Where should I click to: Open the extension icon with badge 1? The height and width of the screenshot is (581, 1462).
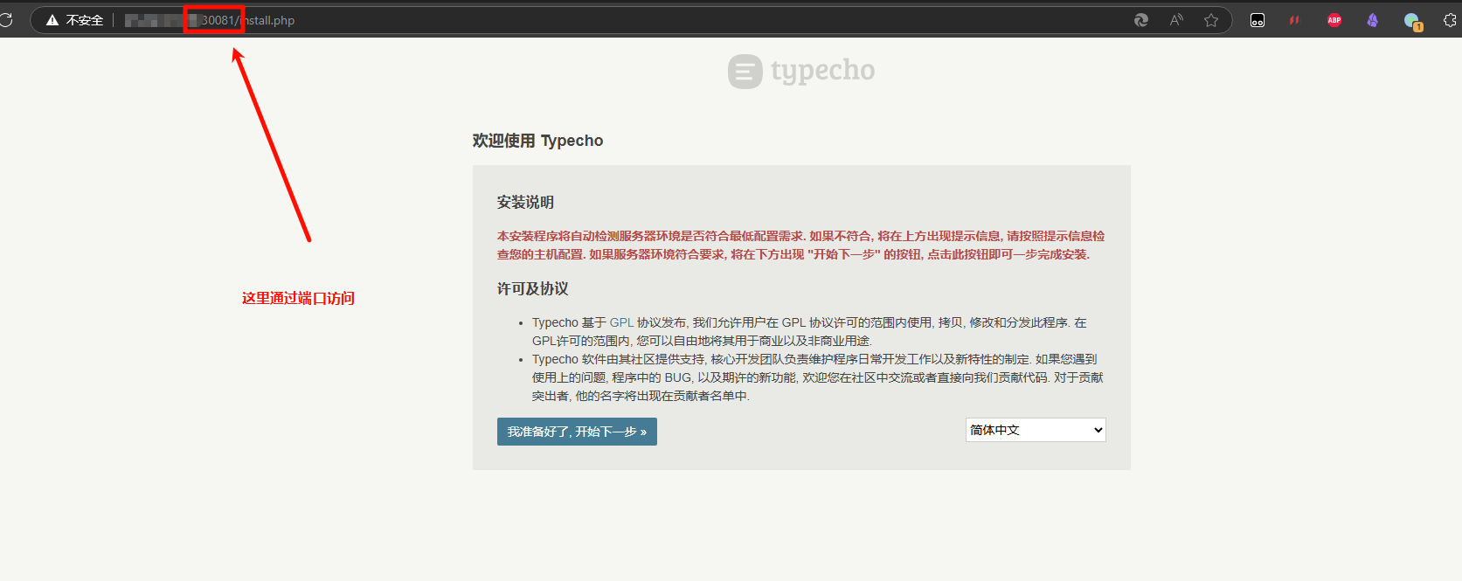(x=1413, y=22)
